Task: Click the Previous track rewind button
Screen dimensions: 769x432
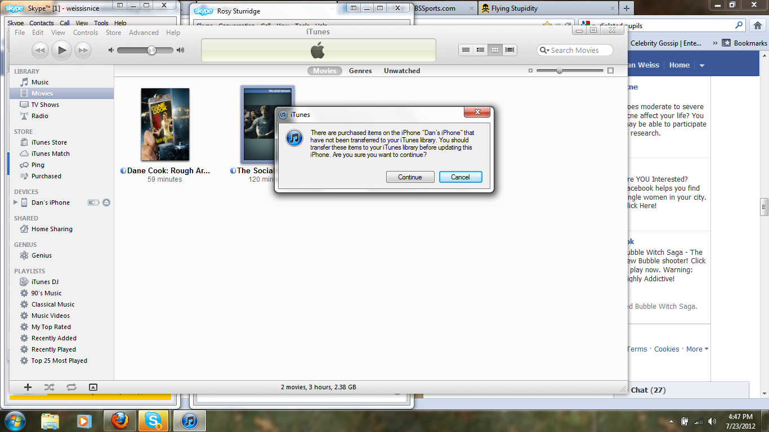Action: (39, 50)
